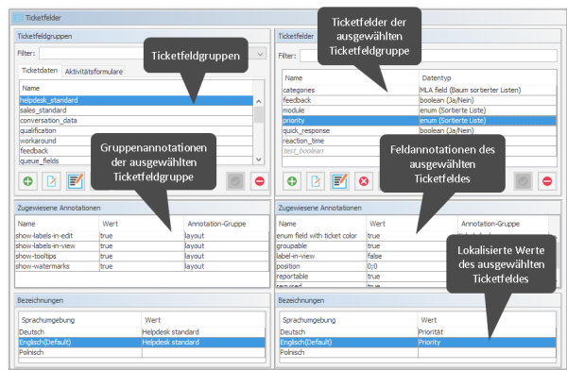The image size is (567, 370).
Task: Open the Ticketfeldgruppen filter dropdown arrow
Action: coord(260,54)
